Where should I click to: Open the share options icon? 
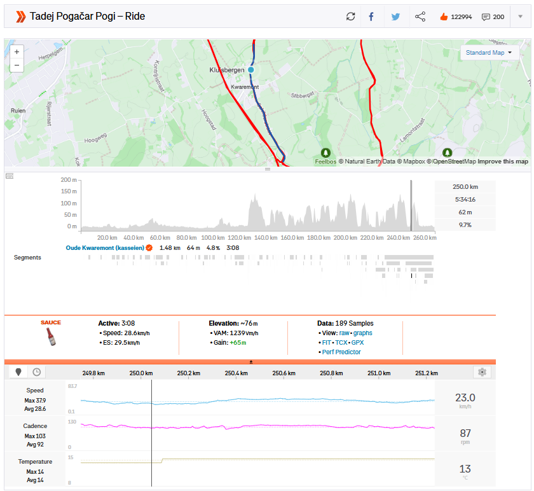(420, 17)
